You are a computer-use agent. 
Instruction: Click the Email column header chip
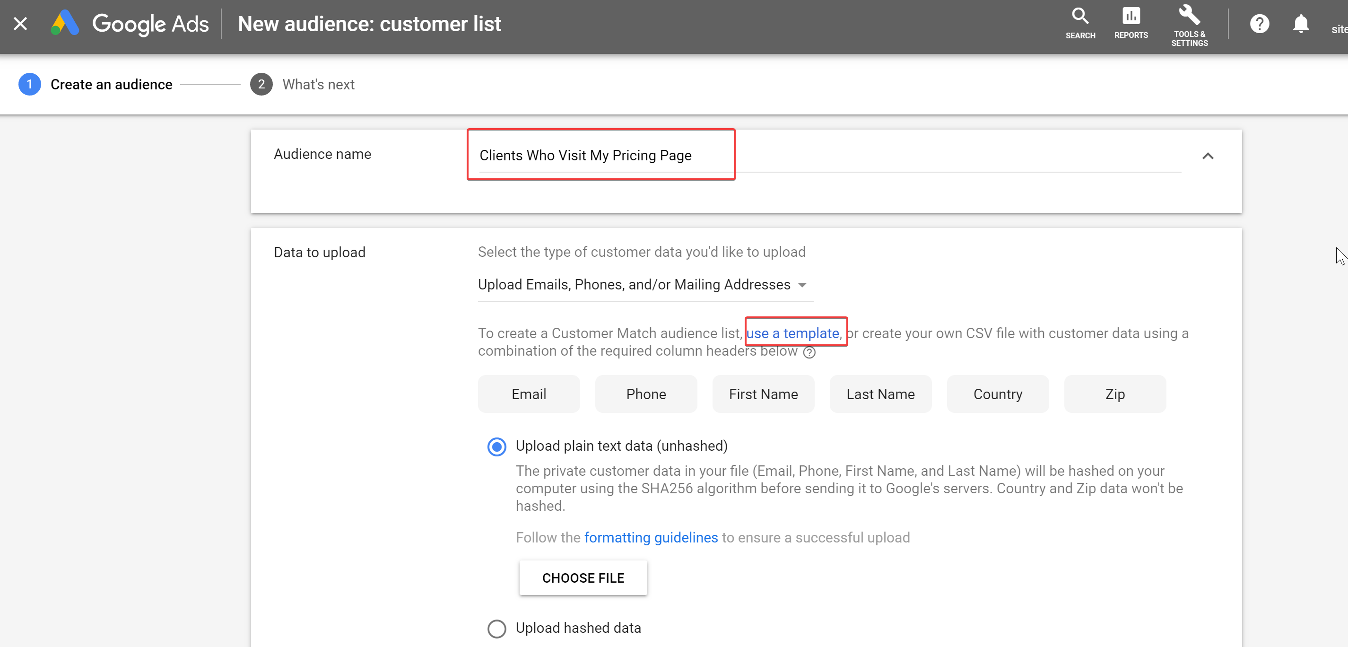(x=529, y=394)
